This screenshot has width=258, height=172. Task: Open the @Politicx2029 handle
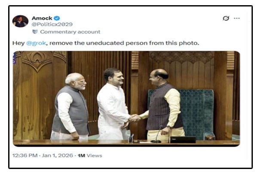coord(52,25)
